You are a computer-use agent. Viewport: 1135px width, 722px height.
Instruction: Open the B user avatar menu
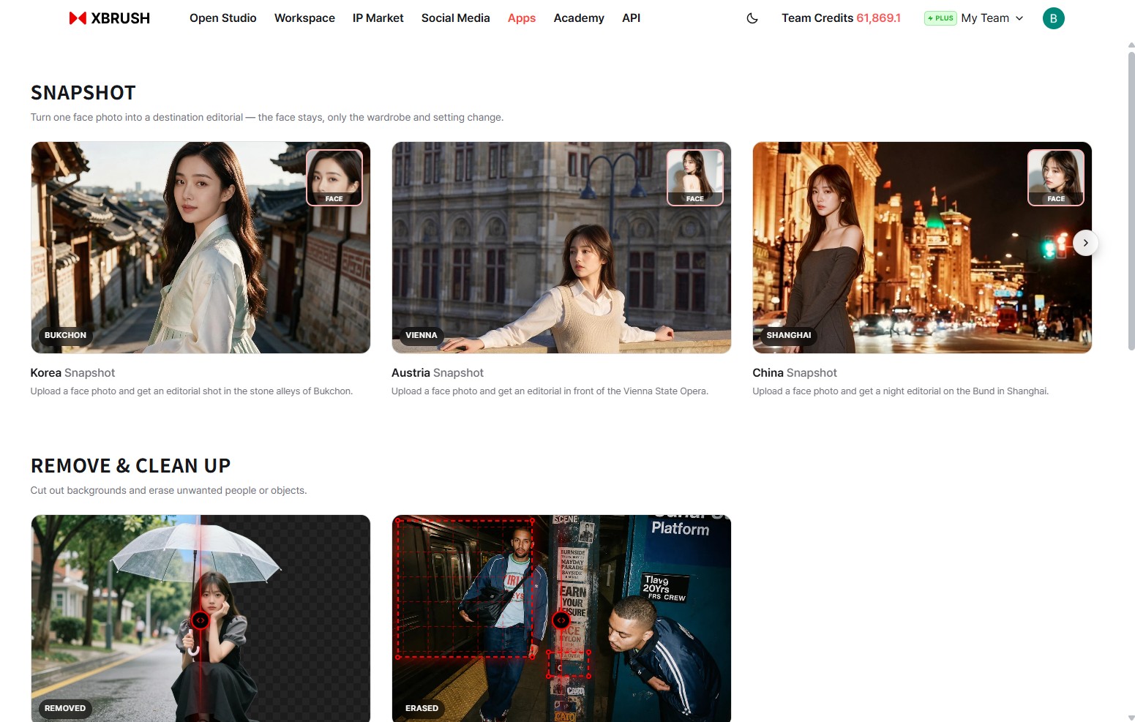coord(1053,18)
